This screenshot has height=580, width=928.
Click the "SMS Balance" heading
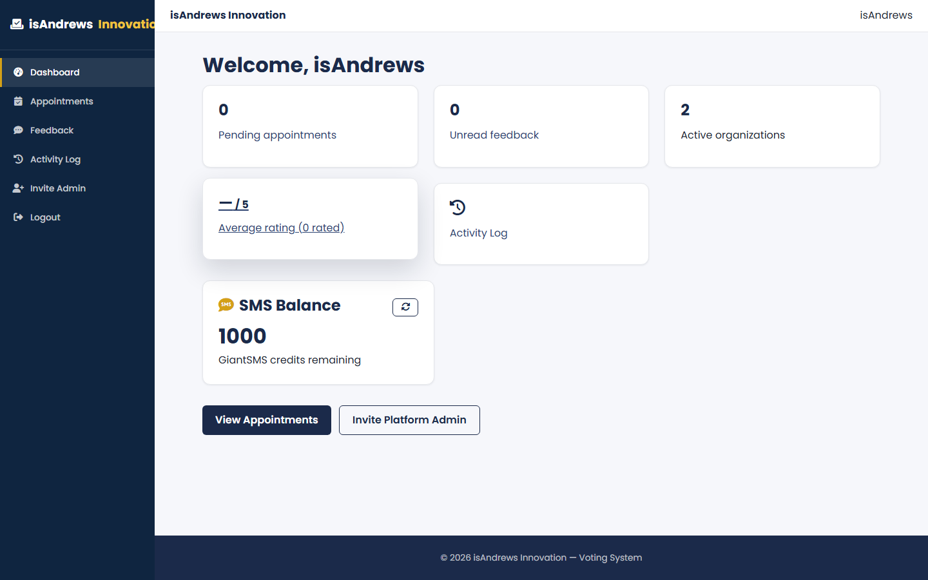290,305
